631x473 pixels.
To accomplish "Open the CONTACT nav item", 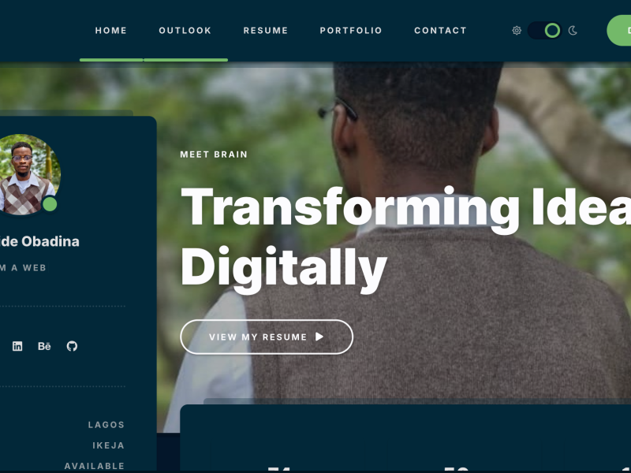I will [440, 31].
